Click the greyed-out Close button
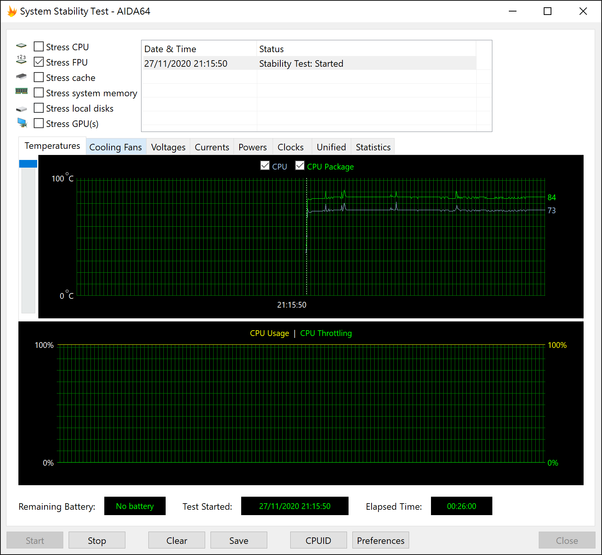This screenshot has height=555, width=602. [567, 540]
